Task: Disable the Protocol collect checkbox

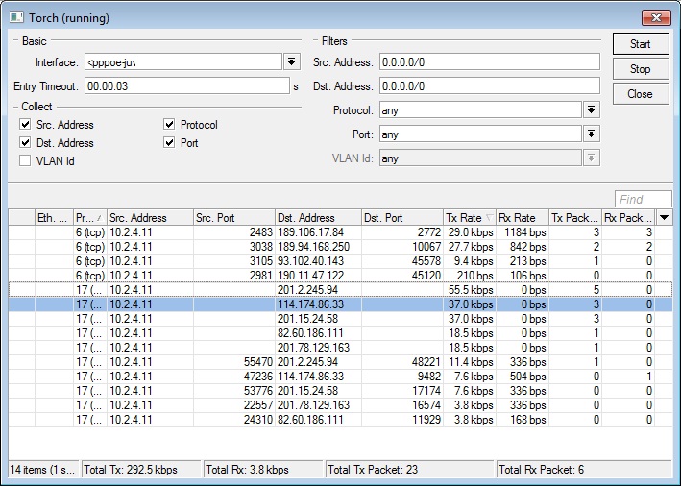Action: [169, 125]
